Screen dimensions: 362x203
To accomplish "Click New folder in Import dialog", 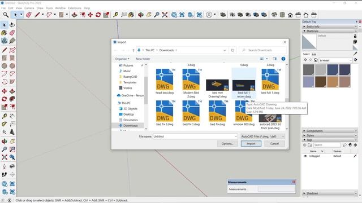I will click(x=143, y=59).
